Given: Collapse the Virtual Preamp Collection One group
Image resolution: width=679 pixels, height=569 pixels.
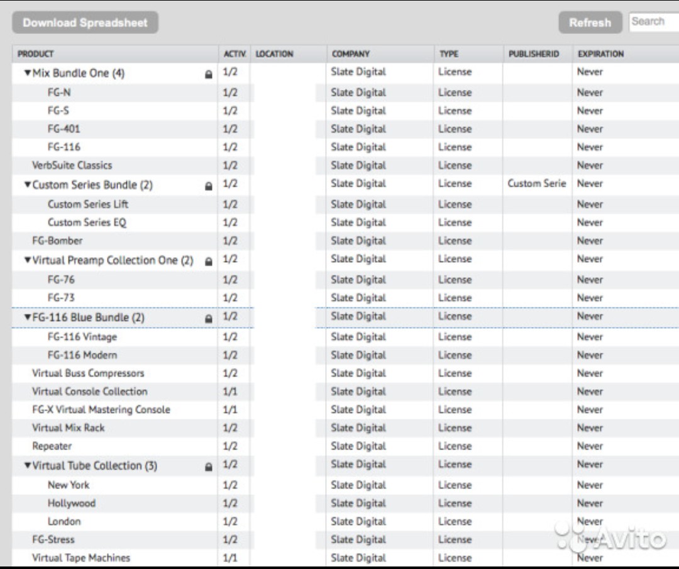Looking at the screenshot, I should [28, 260].
